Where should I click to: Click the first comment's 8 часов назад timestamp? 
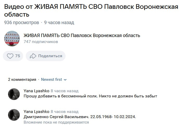pyautogui.click(x=64, y=91)
